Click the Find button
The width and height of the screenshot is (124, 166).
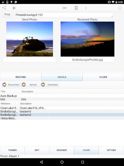coord(7,15)
